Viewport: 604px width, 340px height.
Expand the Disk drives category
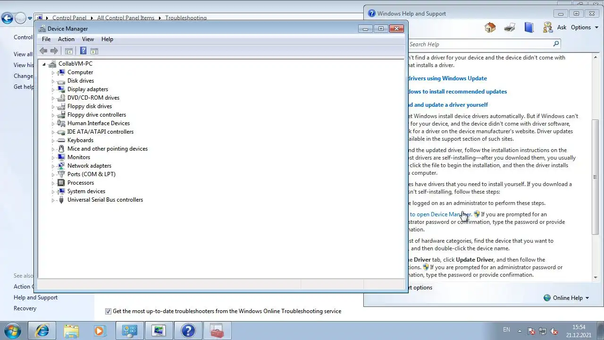pos(53,81)
